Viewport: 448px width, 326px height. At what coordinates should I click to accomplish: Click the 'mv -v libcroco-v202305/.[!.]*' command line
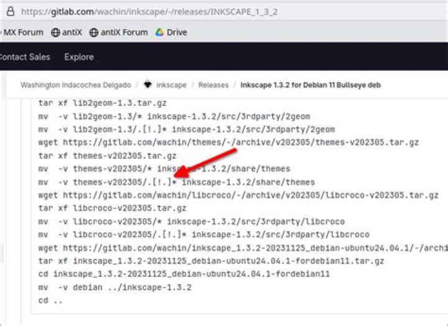204,235
